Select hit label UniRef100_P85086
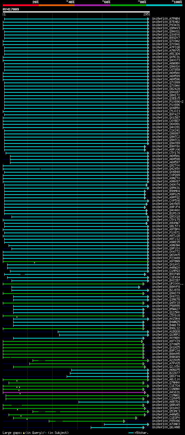Screen dimensions: 185x435 coord(166,421)
